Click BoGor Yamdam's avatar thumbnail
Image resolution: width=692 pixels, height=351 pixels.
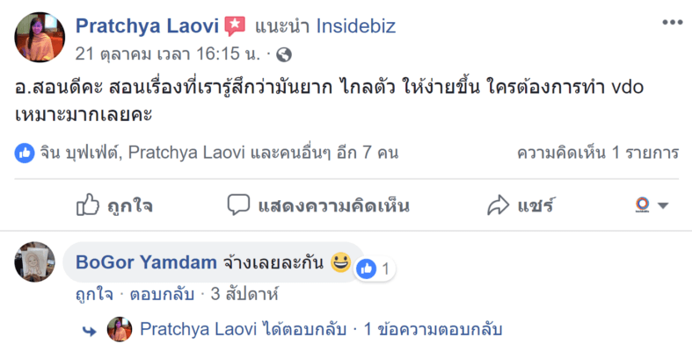click(x=38, y=261)
